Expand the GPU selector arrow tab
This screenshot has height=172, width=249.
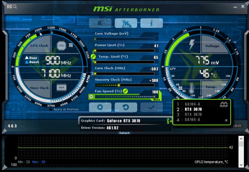pos(169,121)
